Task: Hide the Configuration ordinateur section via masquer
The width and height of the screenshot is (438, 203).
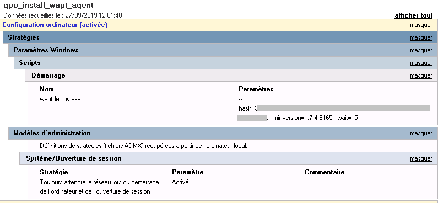Action: coord(421,25)
